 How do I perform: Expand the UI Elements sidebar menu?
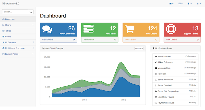point(18,42)
